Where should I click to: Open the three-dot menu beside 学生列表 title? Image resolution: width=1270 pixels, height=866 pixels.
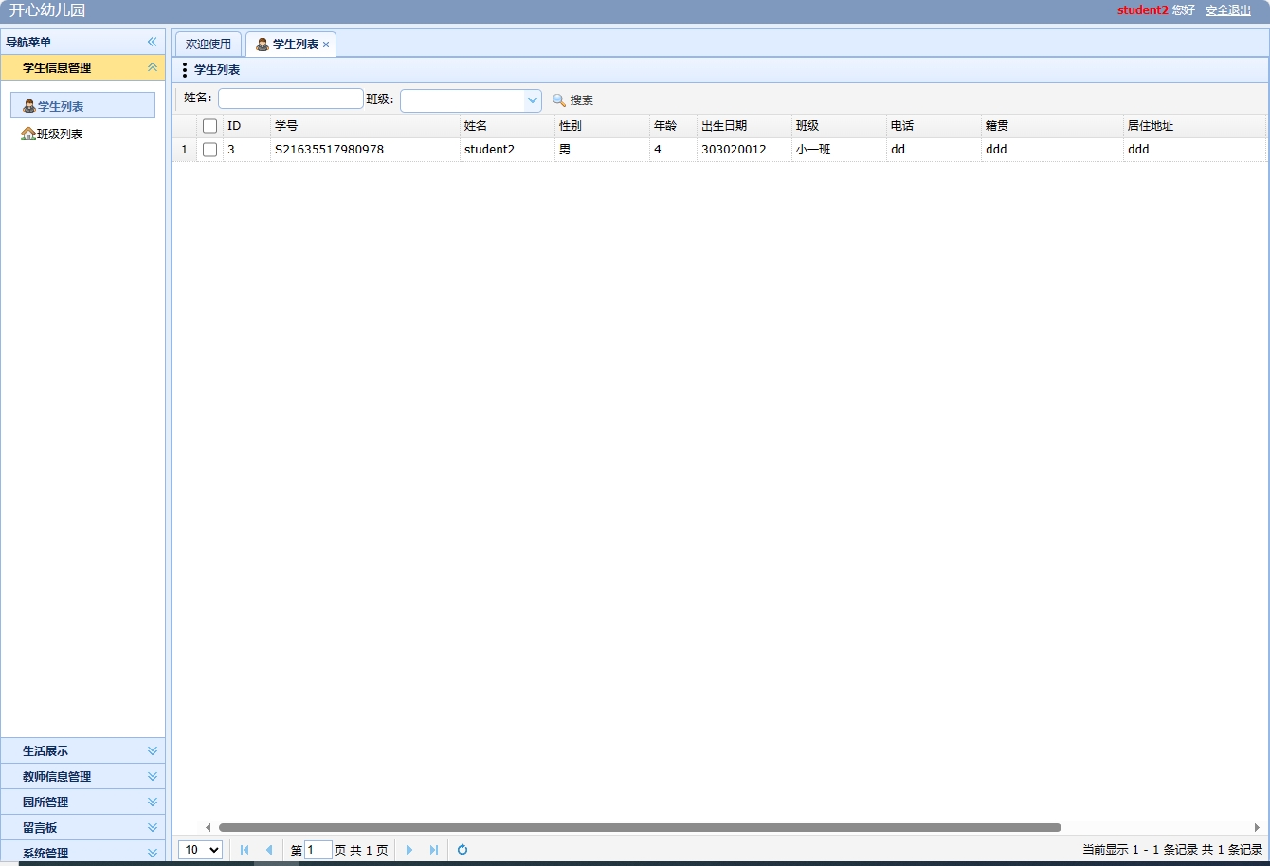[185, 70]
